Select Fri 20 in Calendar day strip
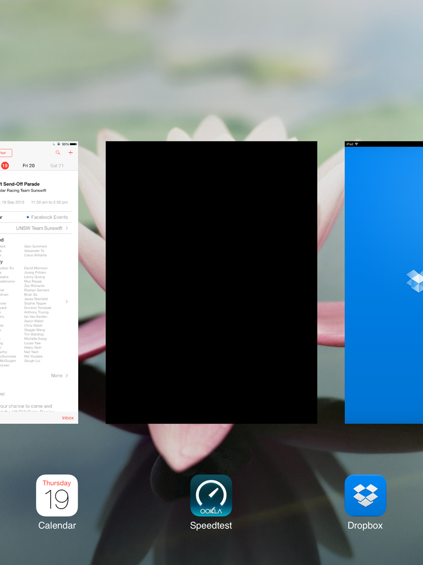The image size is (423, 565). coord(29,166)
